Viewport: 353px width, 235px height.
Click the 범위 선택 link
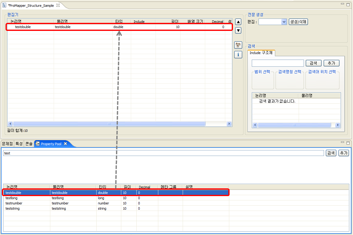tap(263, 71)
